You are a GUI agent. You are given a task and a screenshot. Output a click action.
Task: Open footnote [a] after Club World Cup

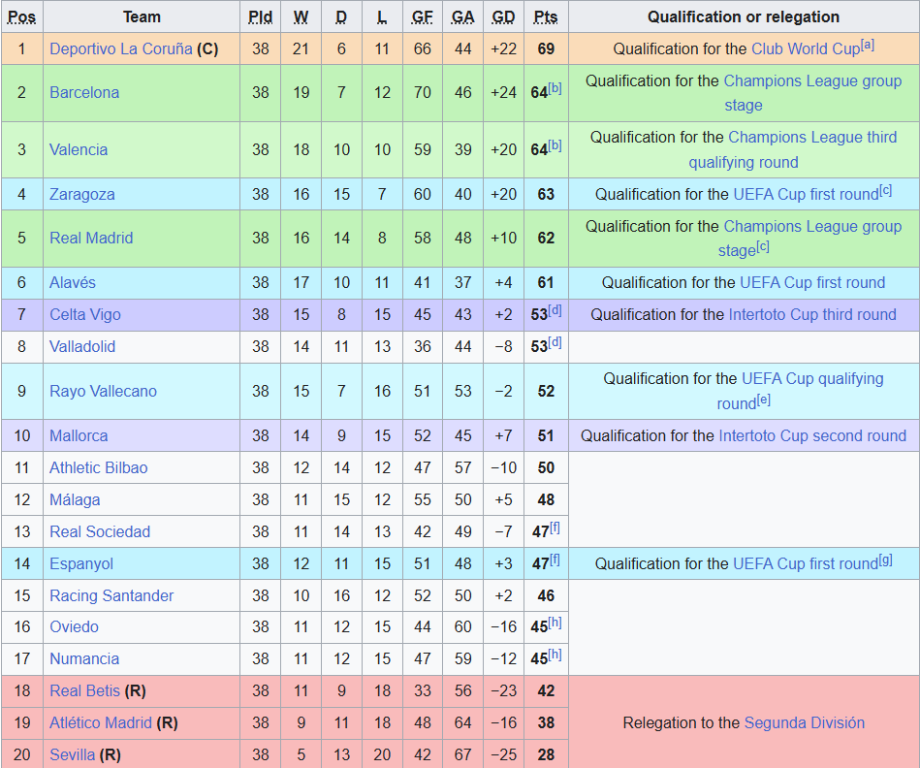click(868, 45)
